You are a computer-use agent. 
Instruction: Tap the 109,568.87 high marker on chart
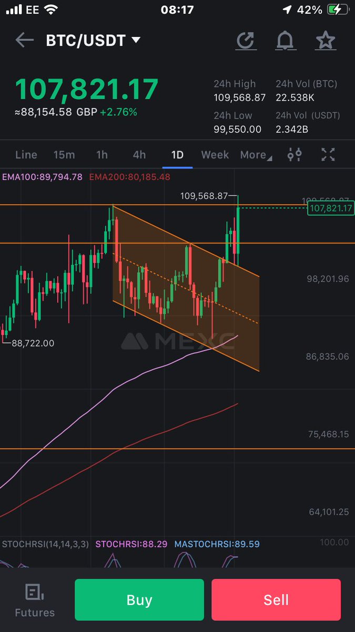click(205, 196)
